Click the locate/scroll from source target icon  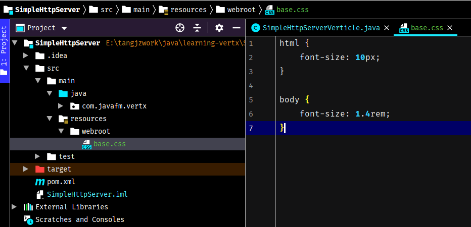pos(180,28)
